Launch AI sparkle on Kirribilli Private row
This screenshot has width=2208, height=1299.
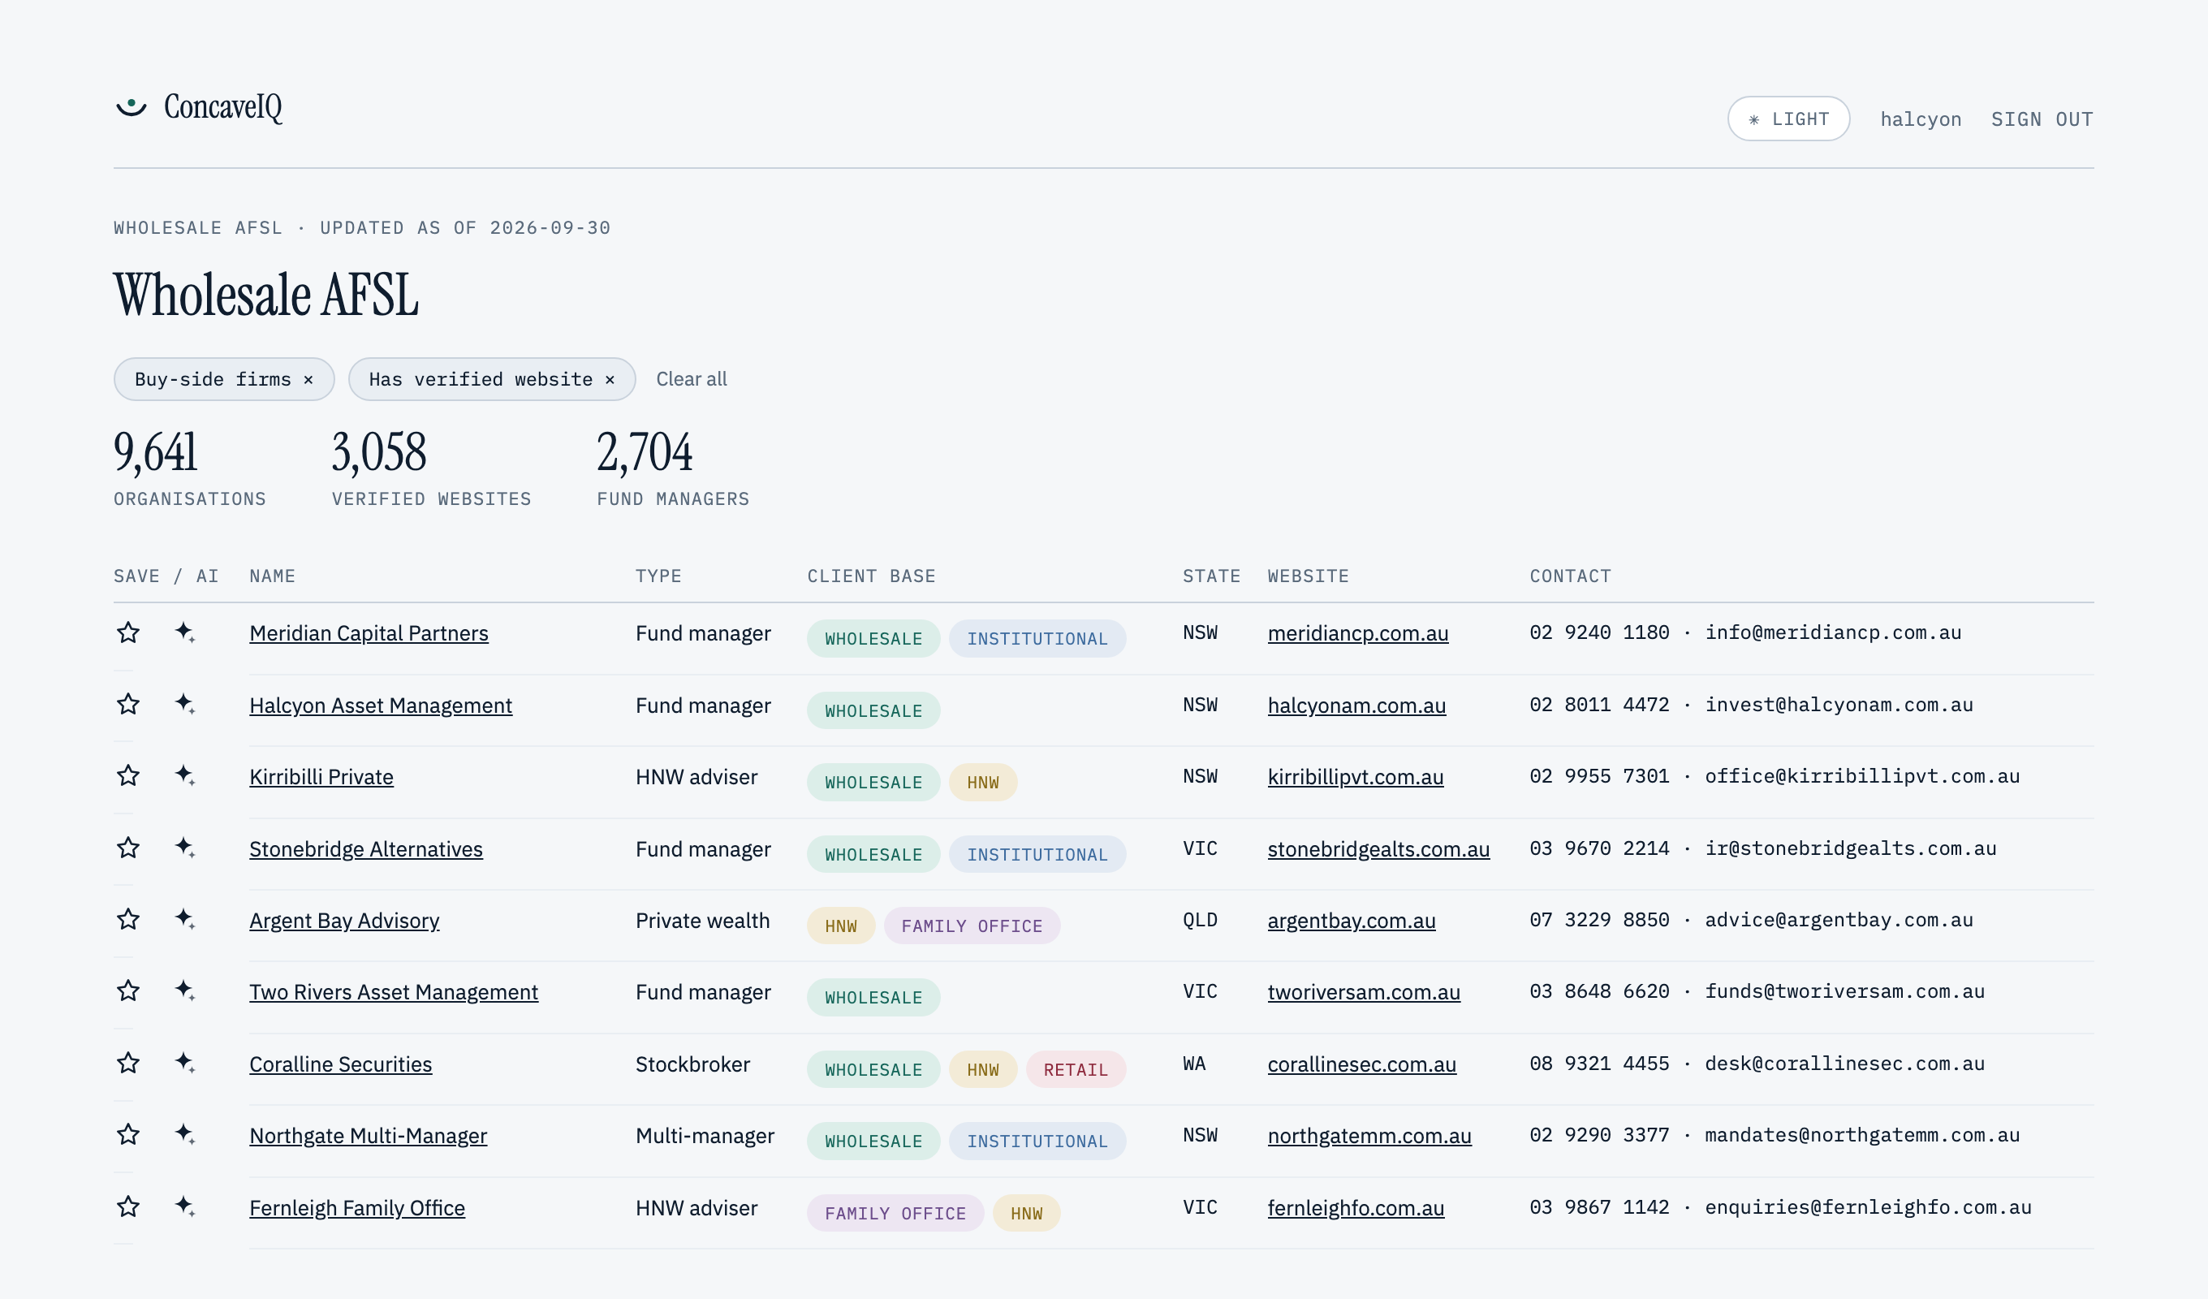[x=184, y=775]
